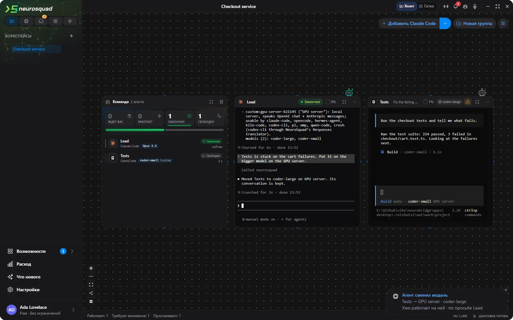
Task: Open Настройки in the sidebar
Action: [41, 290]
